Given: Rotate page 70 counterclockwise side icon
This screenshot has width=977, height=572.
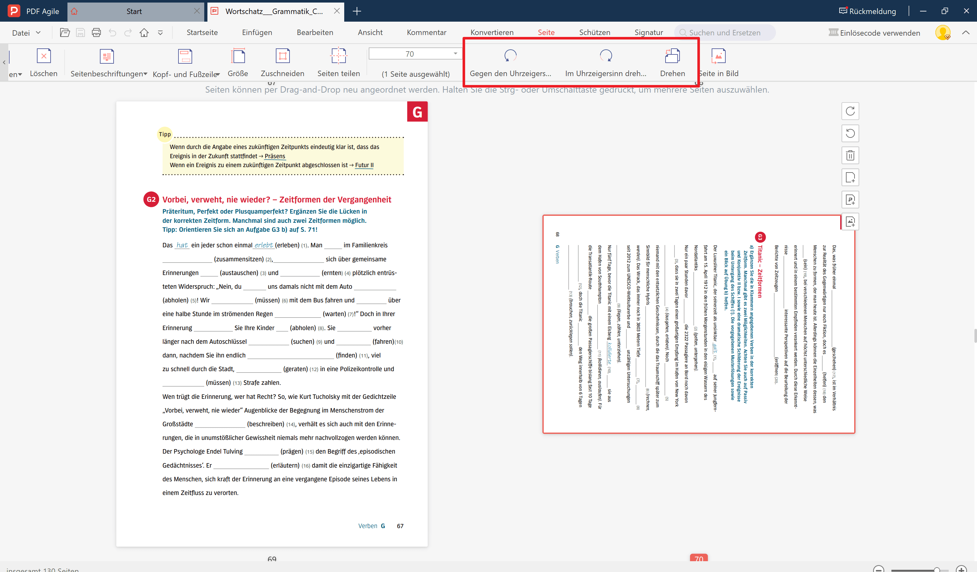Looking at the screenshot, I should (x=850, y=133).
